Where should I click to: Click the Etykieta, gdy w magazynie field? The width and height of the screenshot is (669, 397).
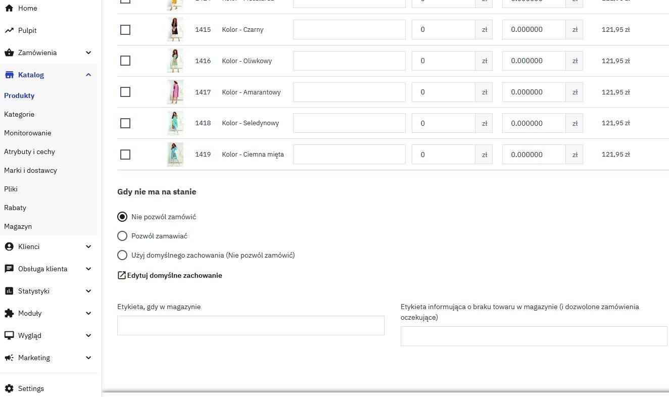(x=251, y=325)
